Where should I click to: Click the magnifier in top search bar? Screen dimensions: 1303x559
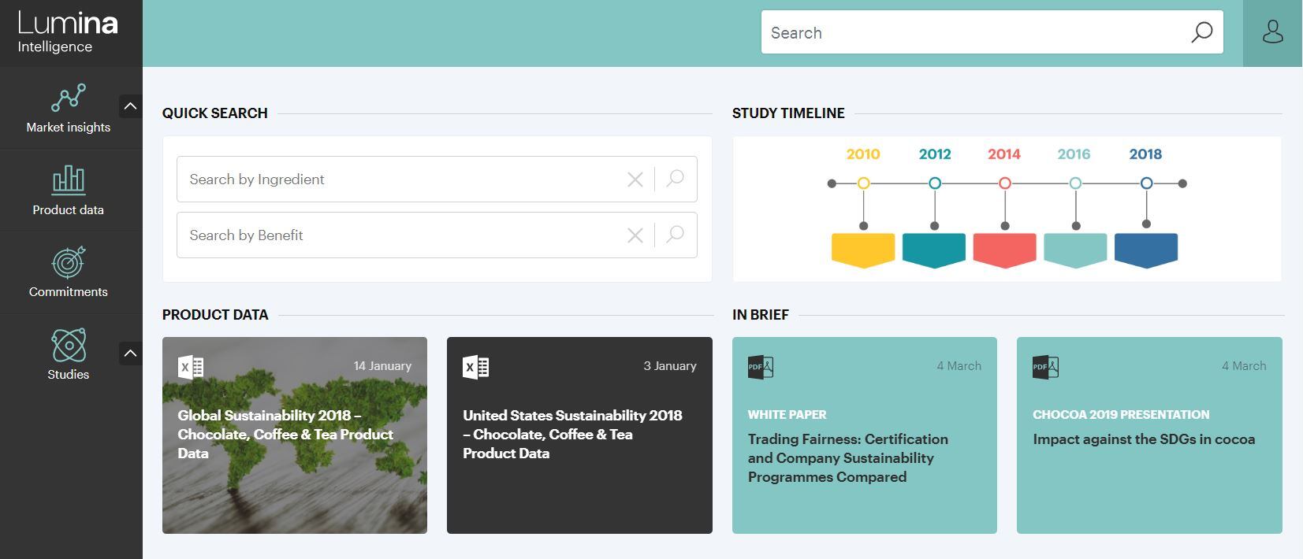[1201, 33]
